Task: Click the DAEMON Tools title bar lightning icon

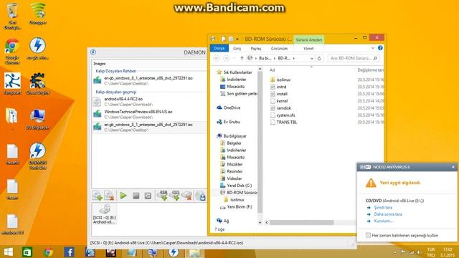Action: (93, 52)
